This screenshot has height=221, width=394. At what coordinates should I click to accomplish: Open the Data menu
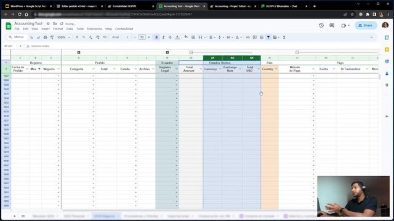[70, 29]
